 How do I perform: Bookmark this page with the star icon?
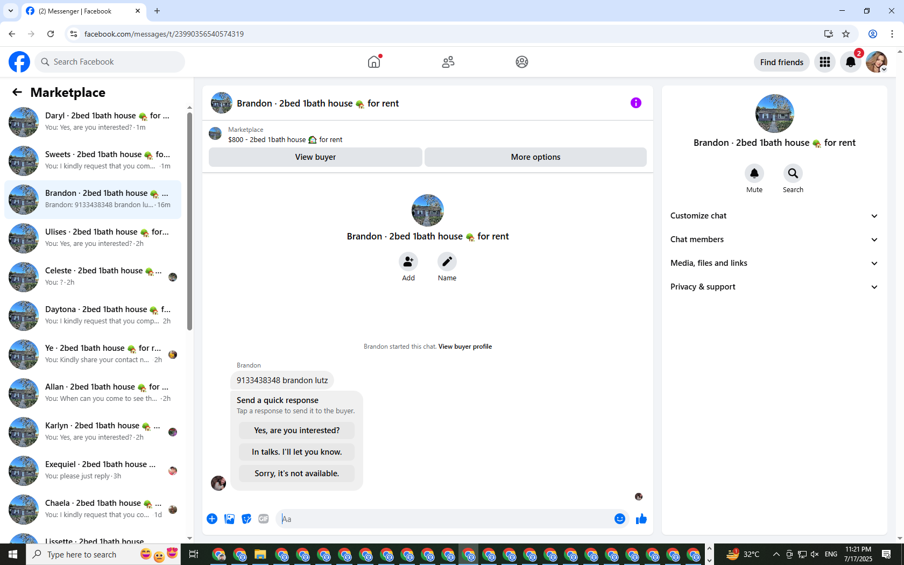846,34
